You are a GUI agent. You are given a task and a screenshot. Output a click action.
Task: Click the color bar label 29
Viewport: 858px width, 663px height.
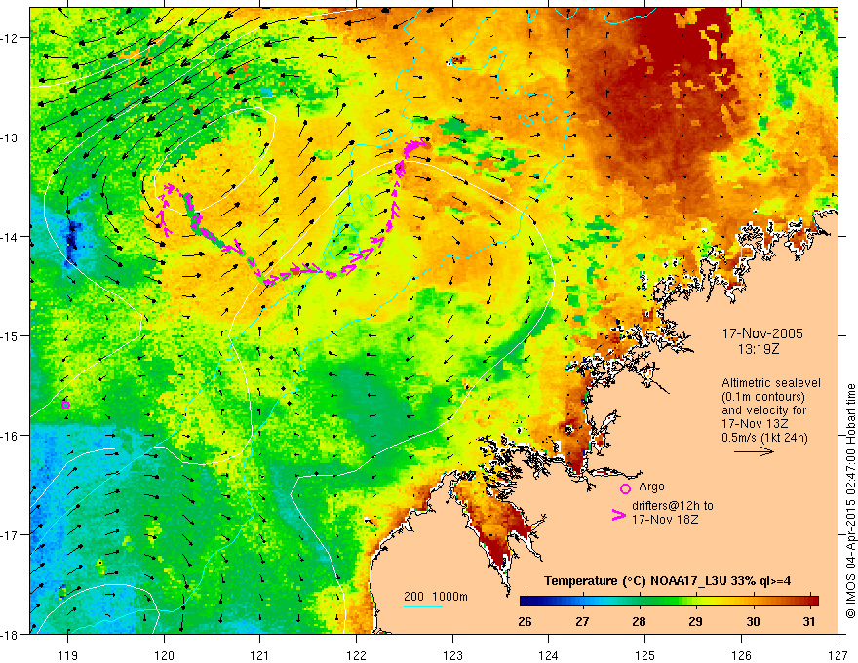click(695, 621)
